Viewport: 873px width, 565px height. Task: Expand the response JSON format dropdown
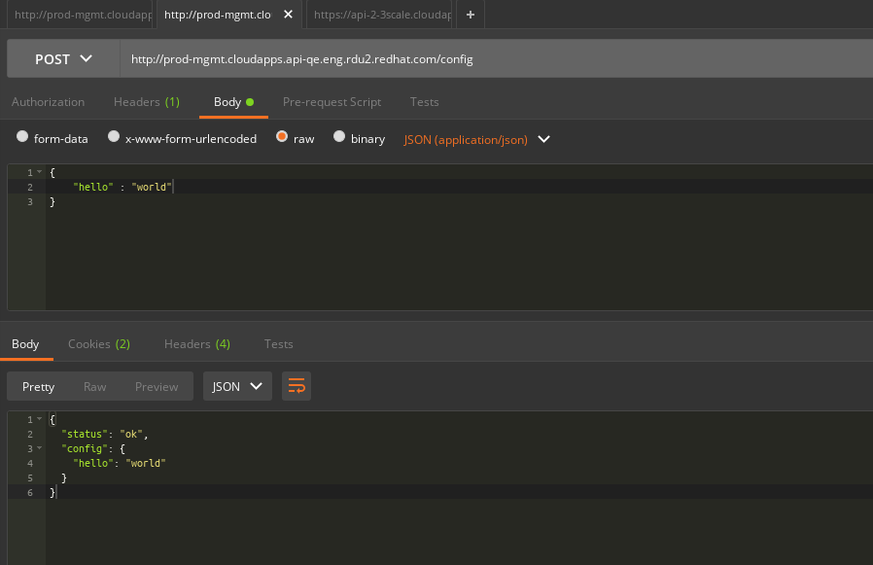238,386
